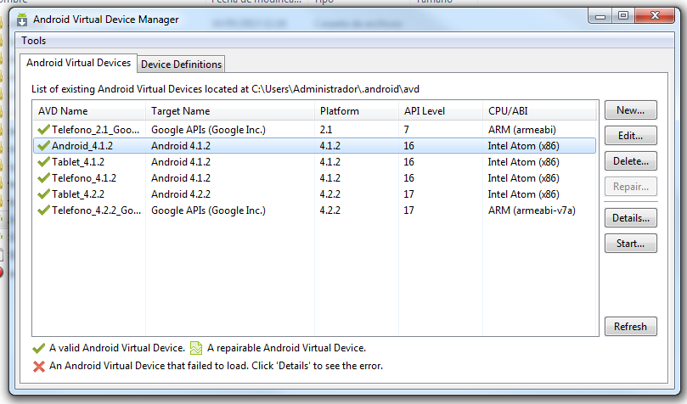Click the green checkmark beside Telefono_4.2.2_Go...

pos(43,210)
